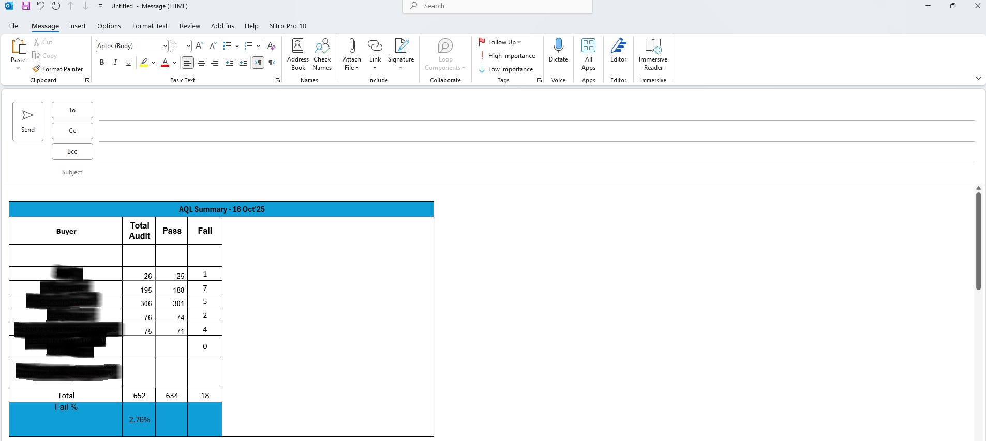The height and width of the screenshot is (441, 986).
Task: Select the 2.76% fail percentage cell
Action: [x=139, y=420]
